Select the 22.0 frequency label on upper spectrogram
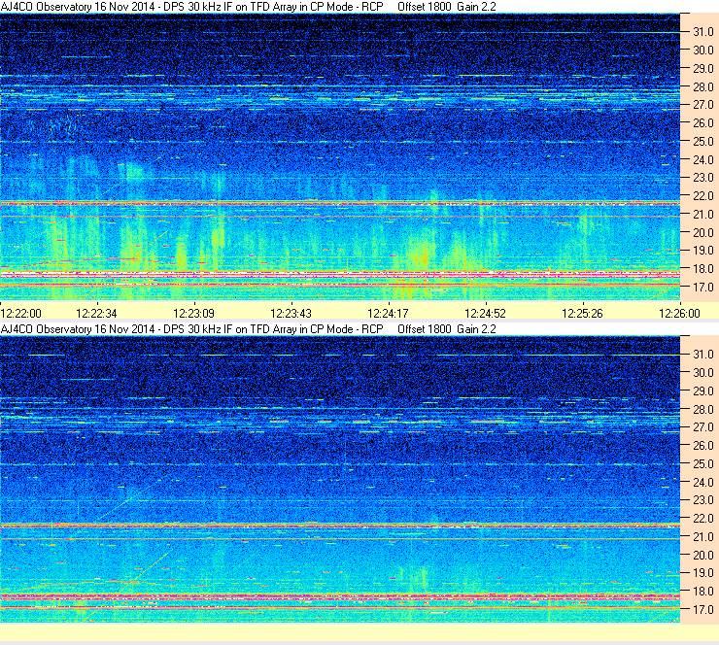Viewport: 719px width, 645px height. click(x=703, y=196)
